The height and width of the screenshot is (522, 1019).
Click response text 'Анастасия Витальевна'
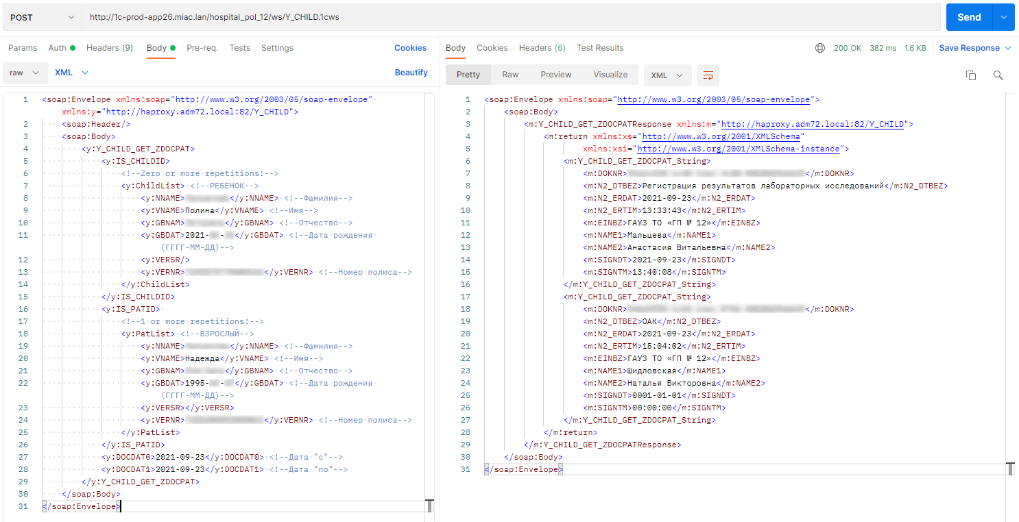point(677,247)
